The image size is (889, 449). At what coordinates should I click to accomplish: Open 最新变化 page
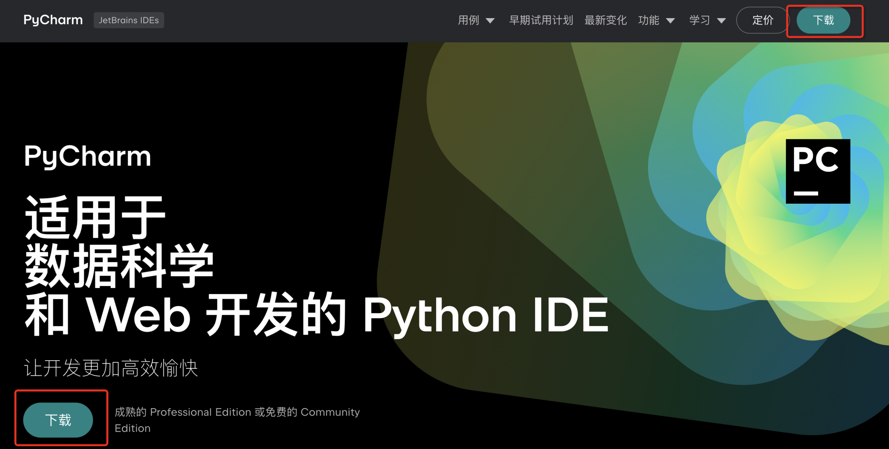606,20
